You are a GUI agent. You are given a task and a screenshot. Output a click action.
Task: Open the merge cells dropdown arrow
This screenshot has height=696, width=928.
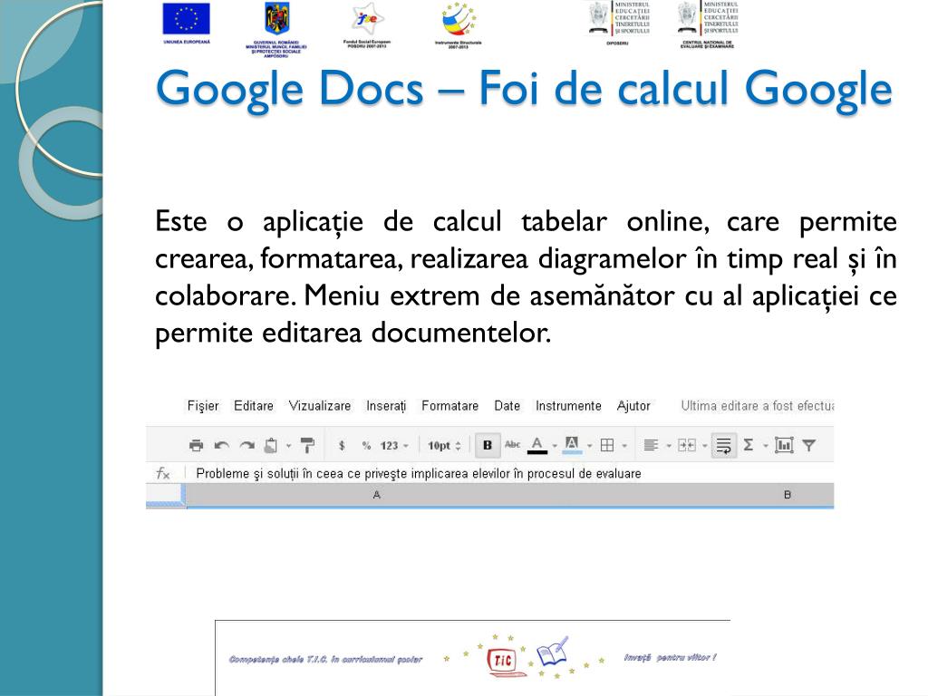tap(705, 446)
